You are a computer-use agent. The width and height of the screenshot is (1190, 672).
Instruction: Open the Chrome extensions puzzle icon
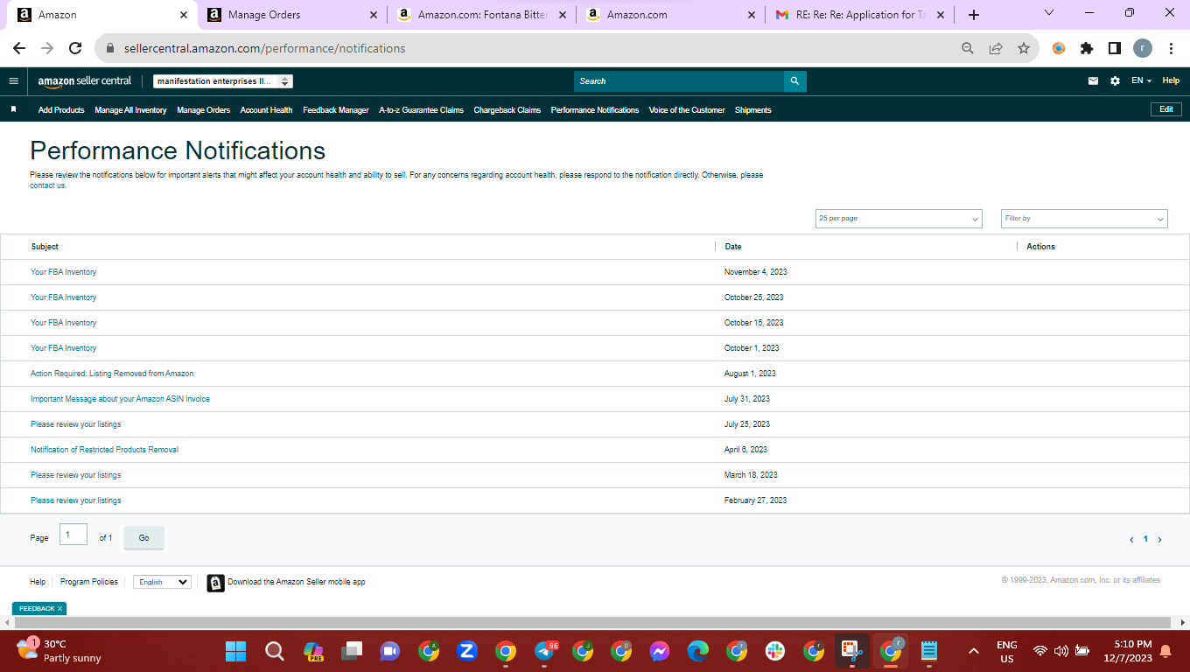[x=1087, y=49]
